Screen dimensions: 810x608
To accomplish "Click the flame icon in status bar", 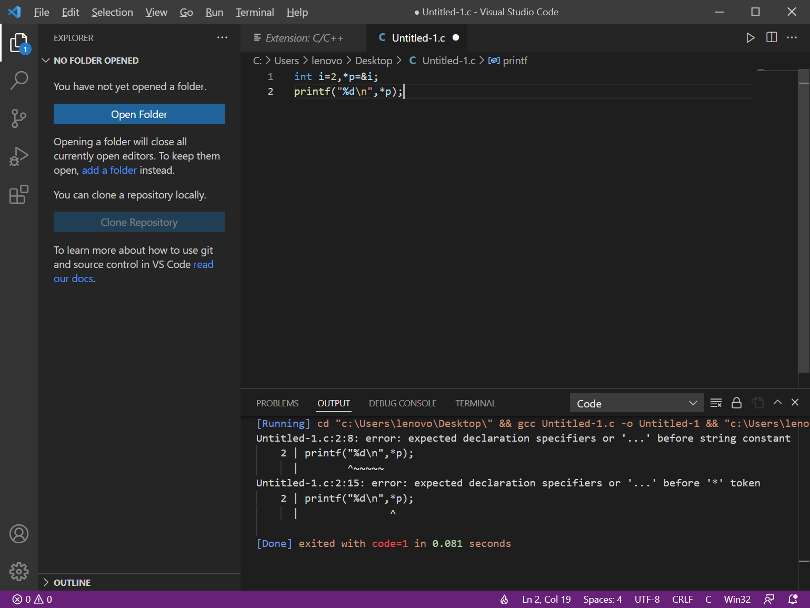I will click(504, 600).
